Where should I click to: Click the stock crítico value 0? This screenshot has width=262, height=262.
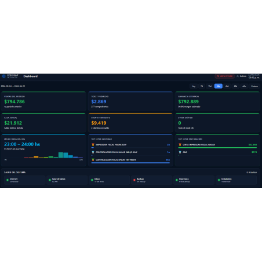click(180, 123)
